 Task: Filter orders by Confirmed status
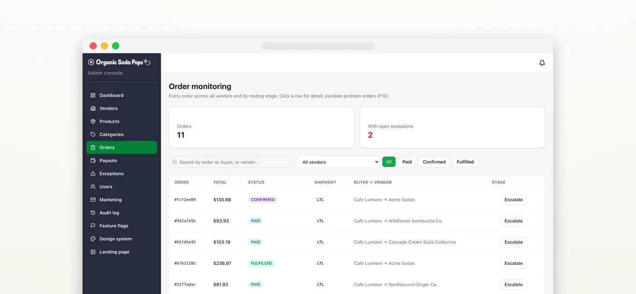point(434,162)
